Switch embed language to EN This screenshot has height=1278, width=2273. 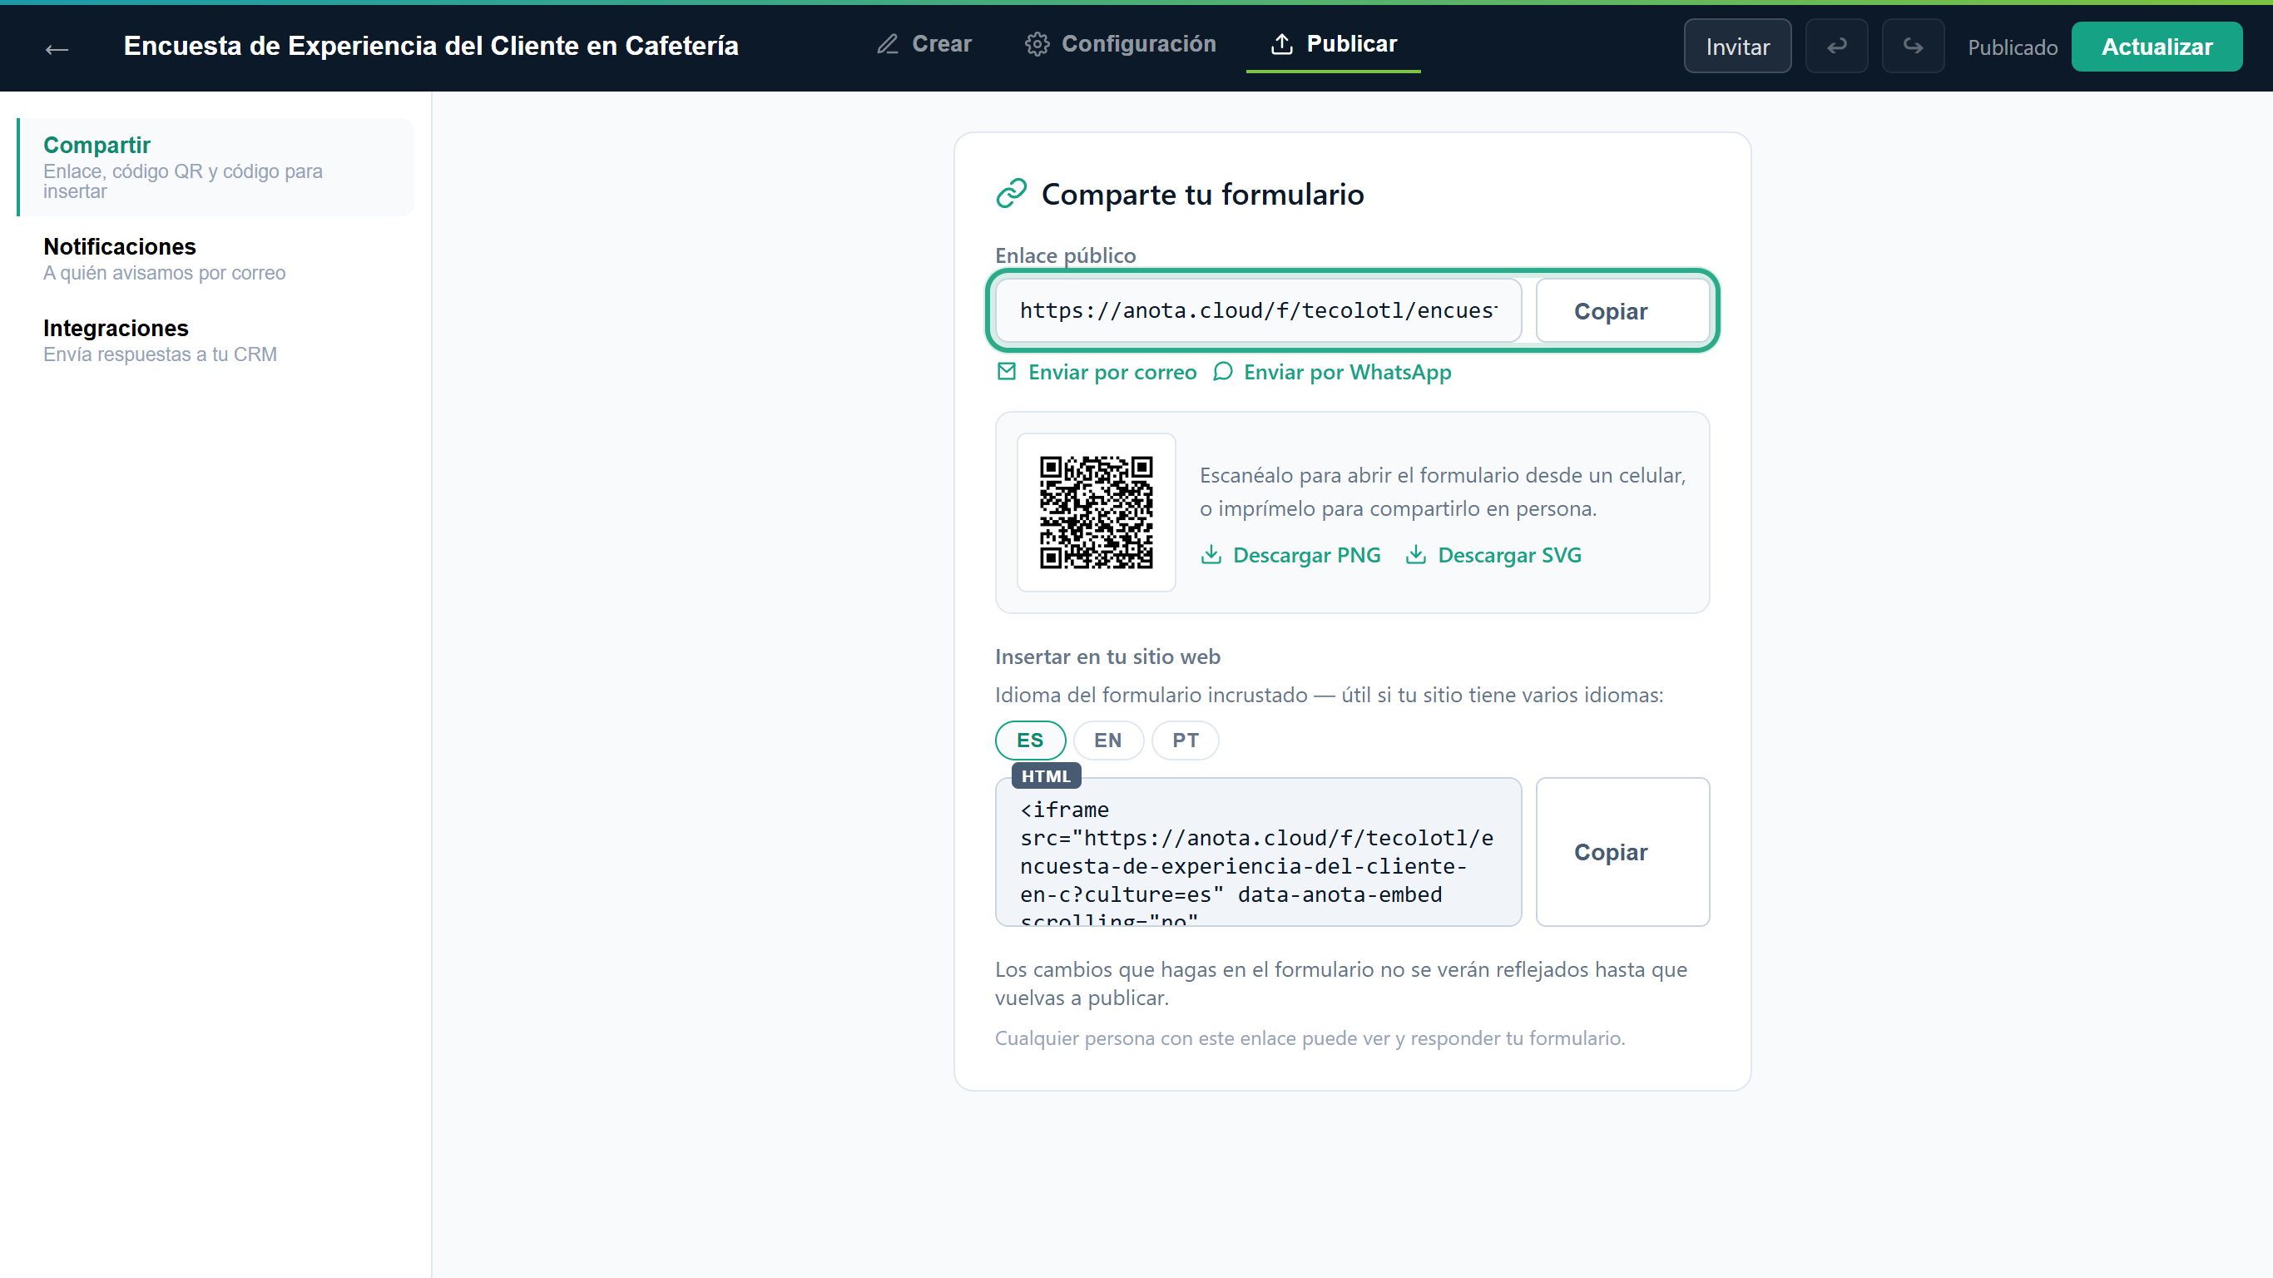coord(1107,740)
